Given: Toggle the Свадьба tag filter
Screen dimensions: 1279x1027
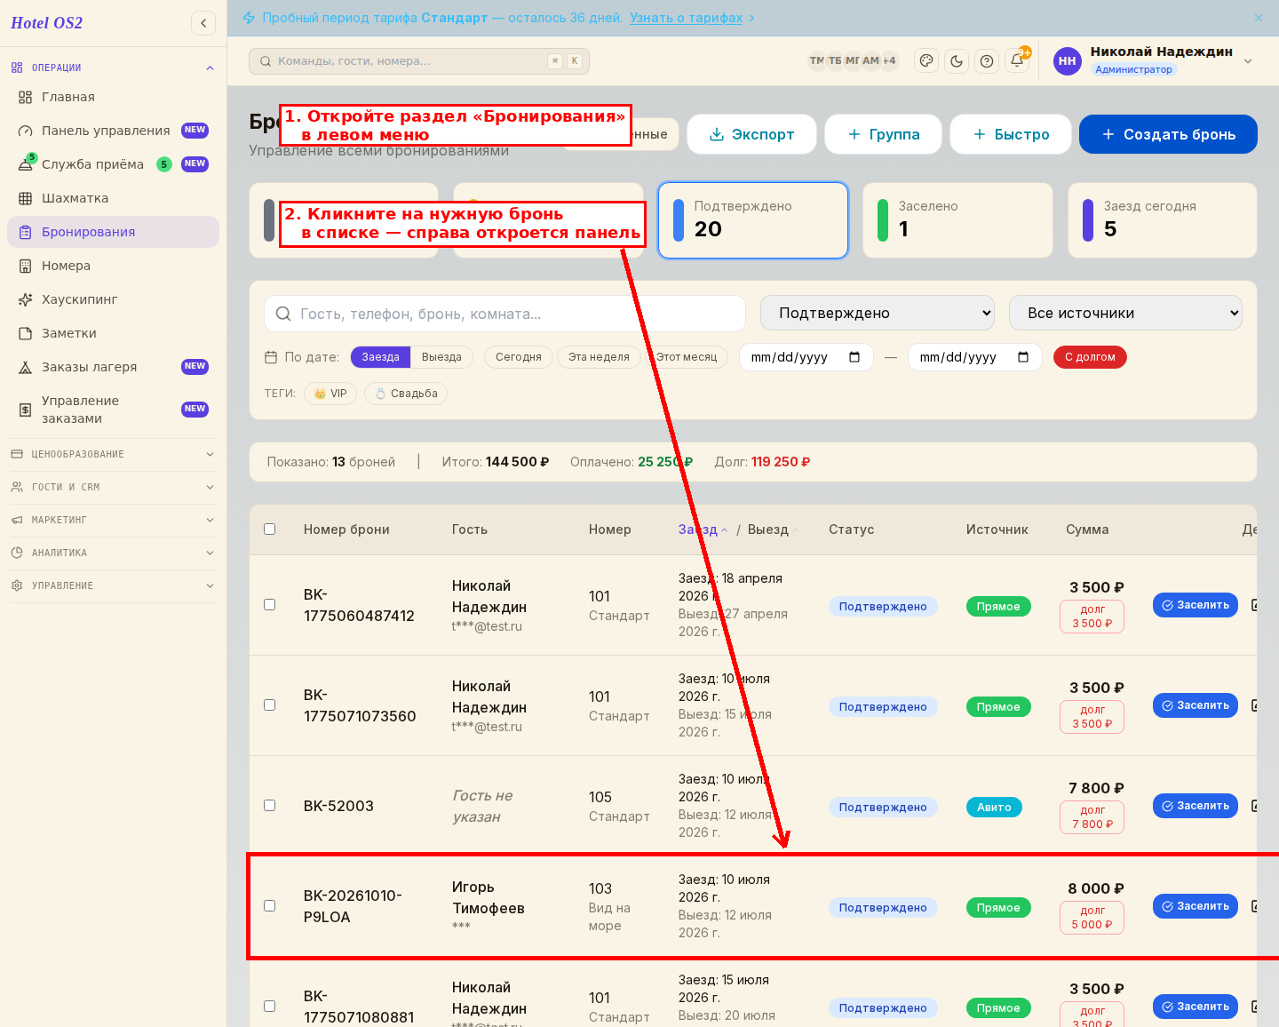Looking at the screenshot, I should tap(406, 394).
